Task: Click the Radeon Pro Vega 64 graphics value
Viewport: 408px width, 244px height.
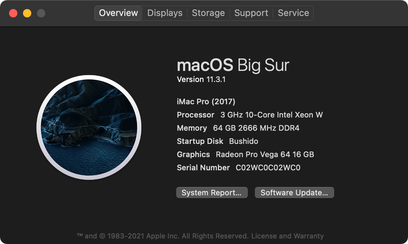Action: click(265, 155)
